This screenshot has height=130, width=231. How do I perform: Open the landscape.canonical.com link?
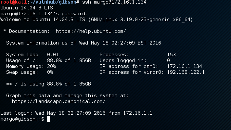[58, 101]
